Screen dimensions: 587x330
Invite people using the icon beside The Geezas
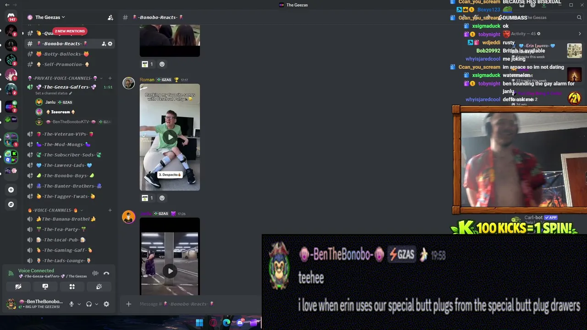(x=111, y=17)
